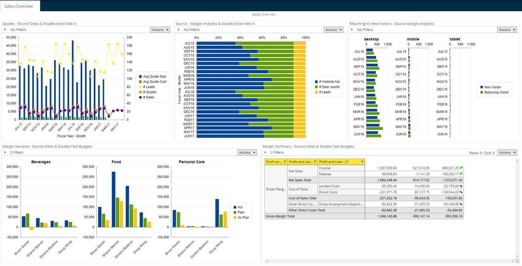Expand the 2 Filters triangle in Margin Variance
The width and height of the screenshot is (522, 266).
point(5,152)
